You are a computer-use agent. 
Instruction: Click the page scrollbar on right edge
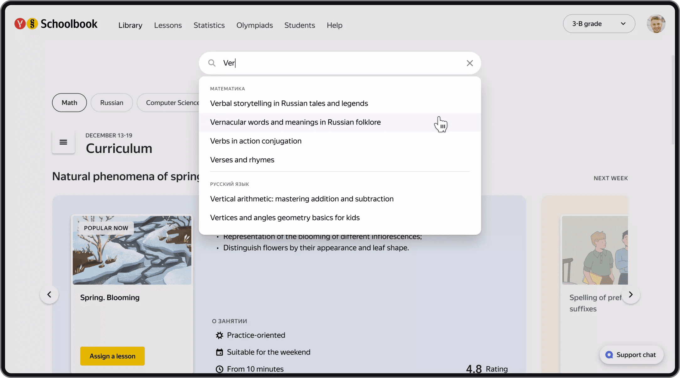pyautogui.click(x=673, y=100)
